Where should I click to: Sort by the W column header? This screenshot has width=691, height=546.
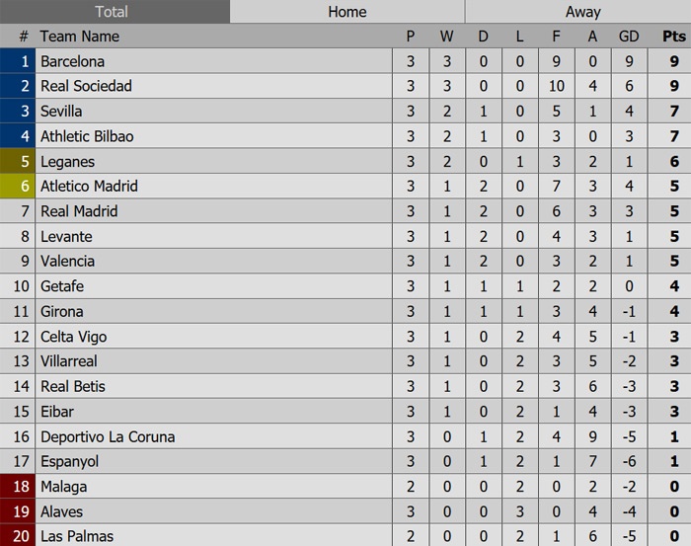446,37
